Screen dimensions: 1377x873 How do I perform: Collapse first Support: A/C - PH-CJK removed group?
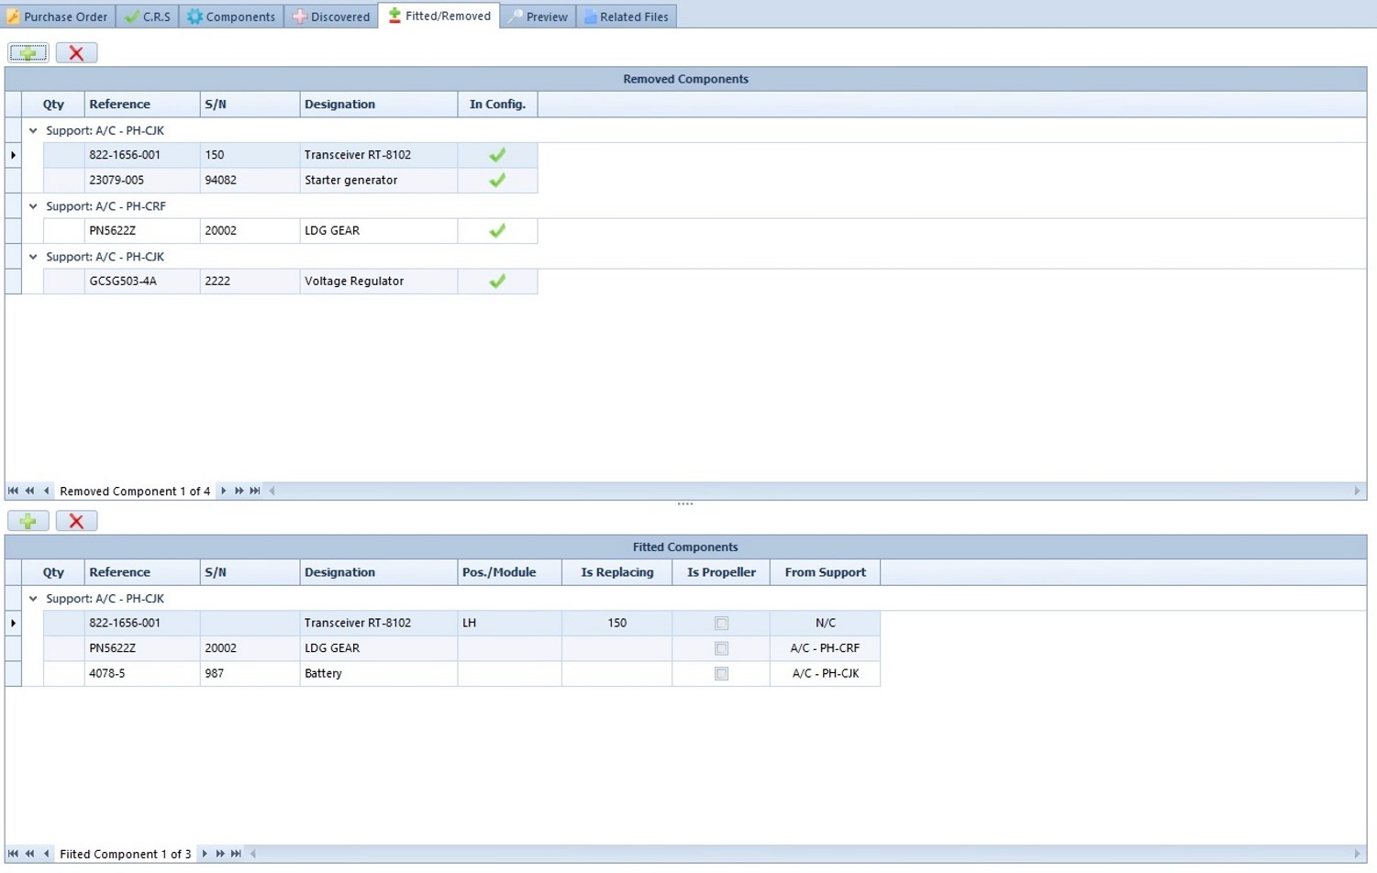33,130
